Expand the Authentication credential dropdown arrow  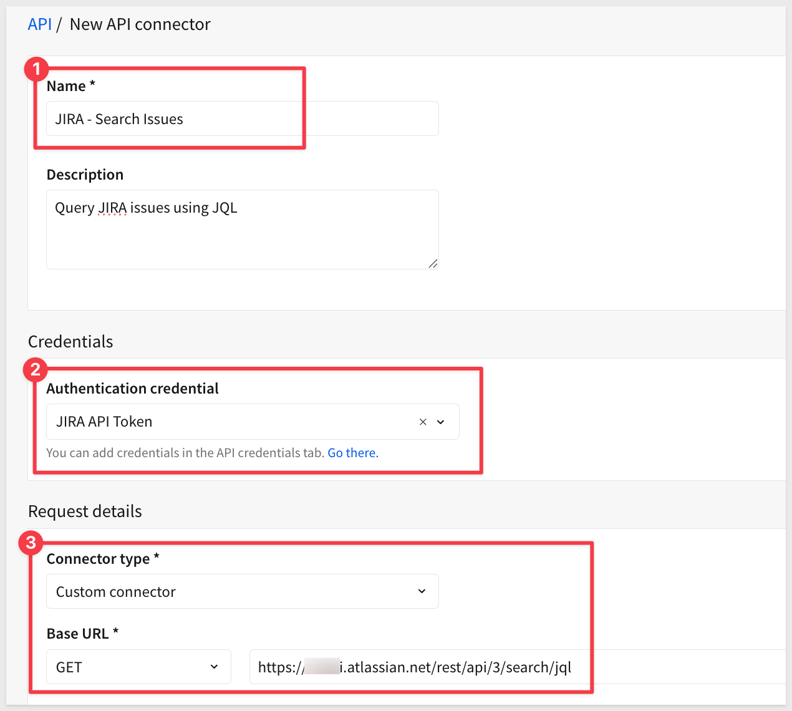[441, 422]
